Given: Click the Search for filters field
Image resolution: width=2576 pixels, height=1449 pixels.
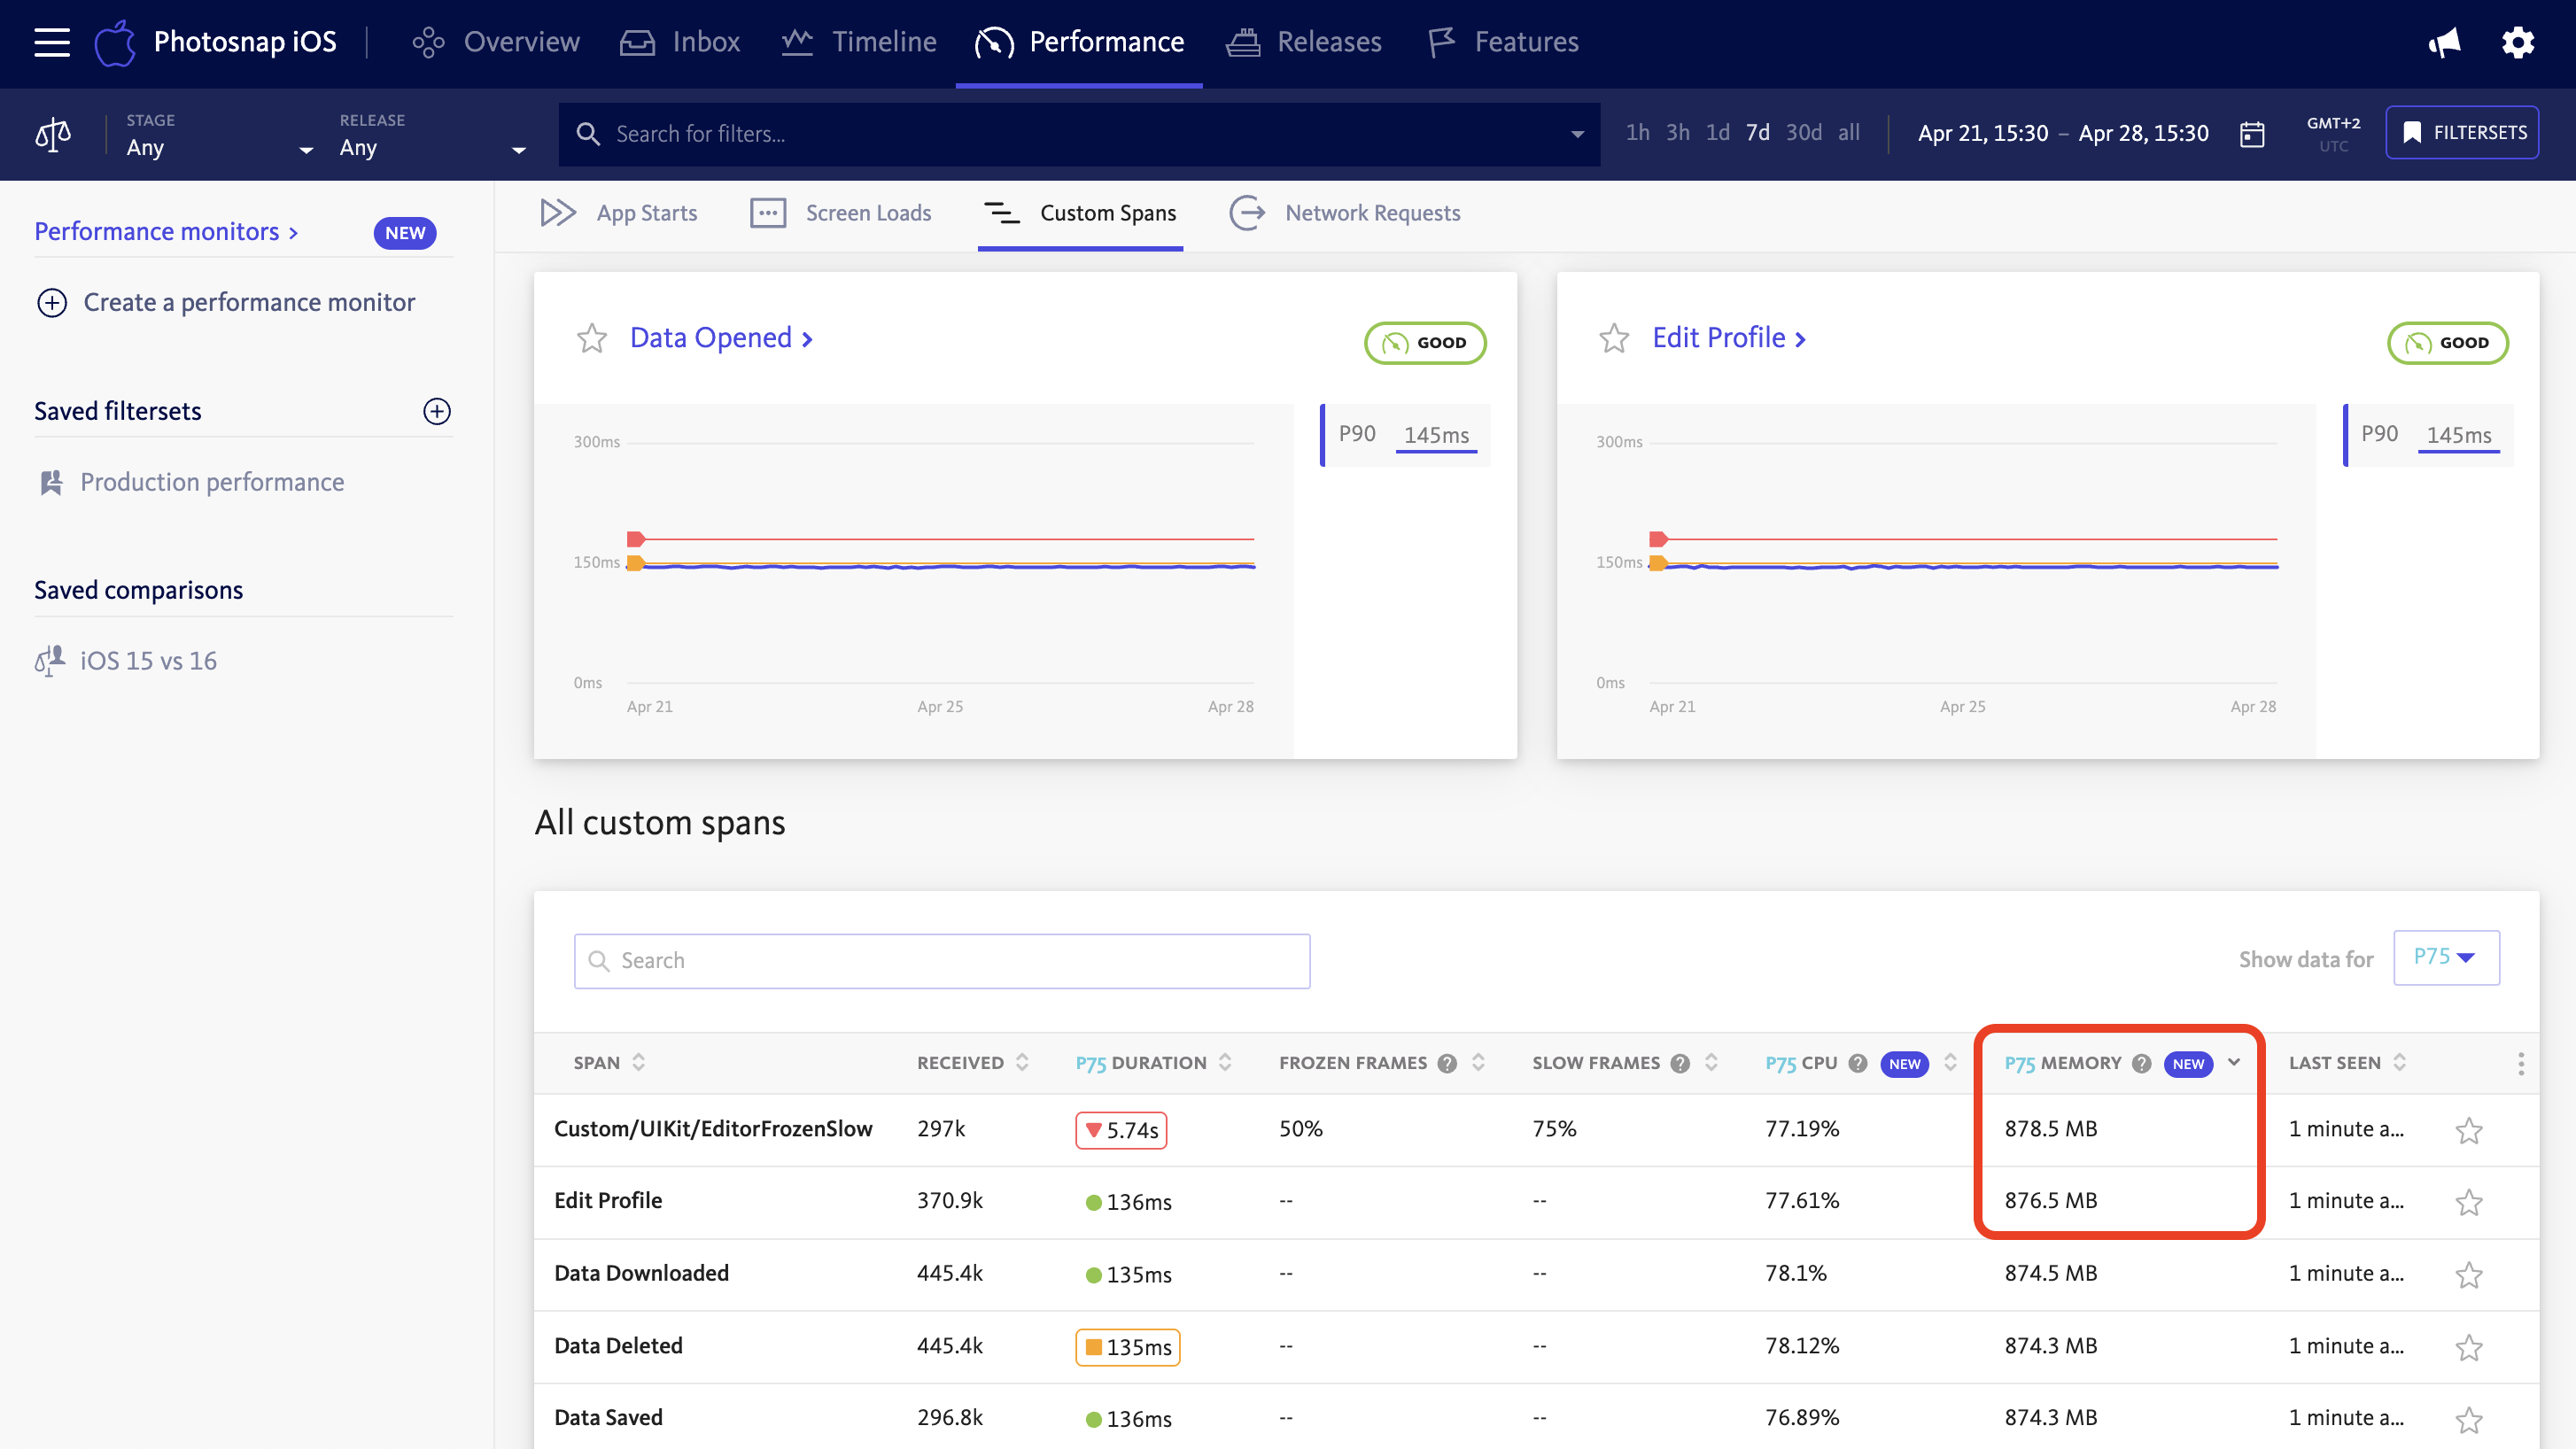Looking at the screenshot, I should [1078, 134].
